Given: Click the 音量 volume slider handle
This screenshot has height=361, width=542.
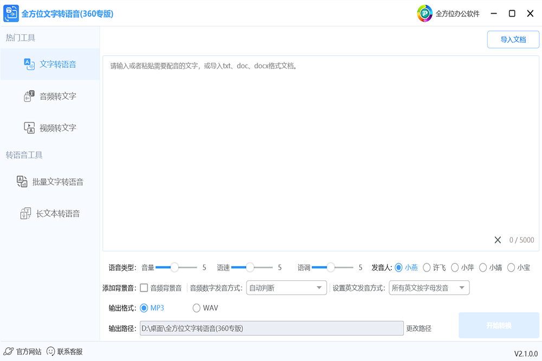Looking at the screenshot, I should point(175,267).
